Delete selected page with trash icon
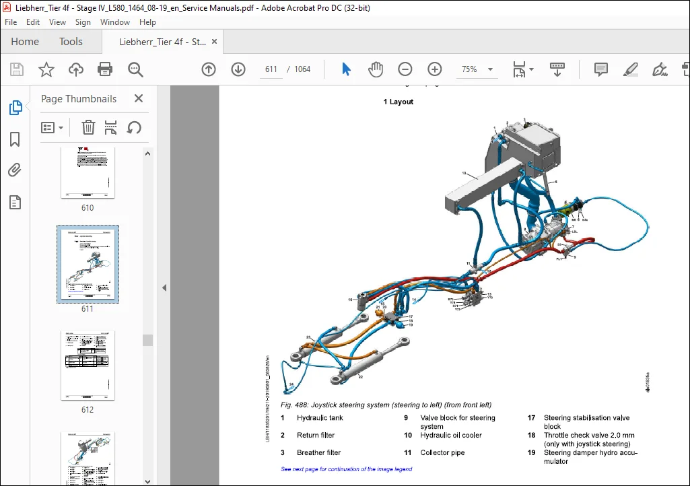This screenshot has width=690, height=486. (88, 128)
